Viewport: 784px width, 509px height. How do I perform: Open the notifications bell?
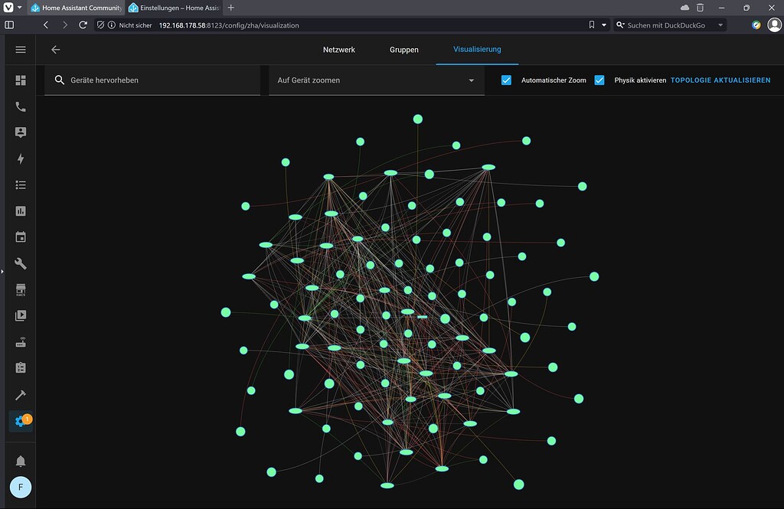21,461
